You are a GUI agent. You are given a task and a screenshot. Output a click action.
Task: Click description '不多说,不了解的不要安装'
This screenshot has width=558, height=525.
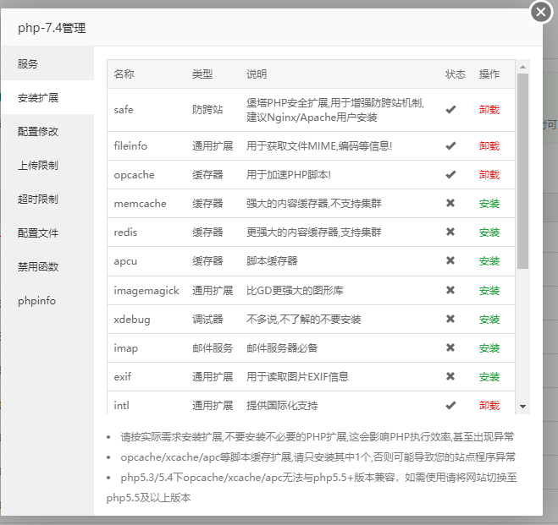click(303, 320)
